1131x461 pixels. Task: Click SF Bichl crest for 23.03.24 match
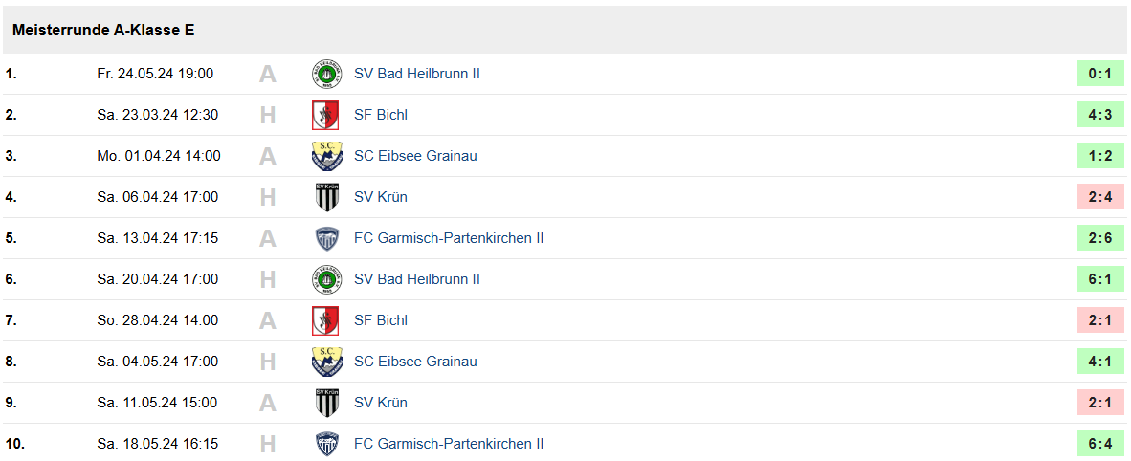point(326,115)
